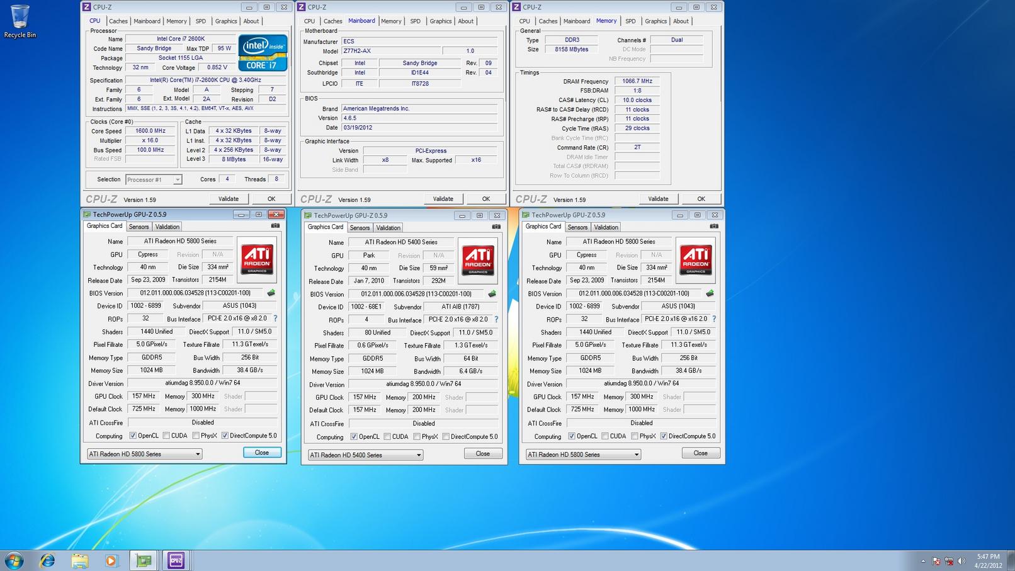Click ATI logo in GPU-Z window showing x16 @ x16 2.0

tap(696, 260)
